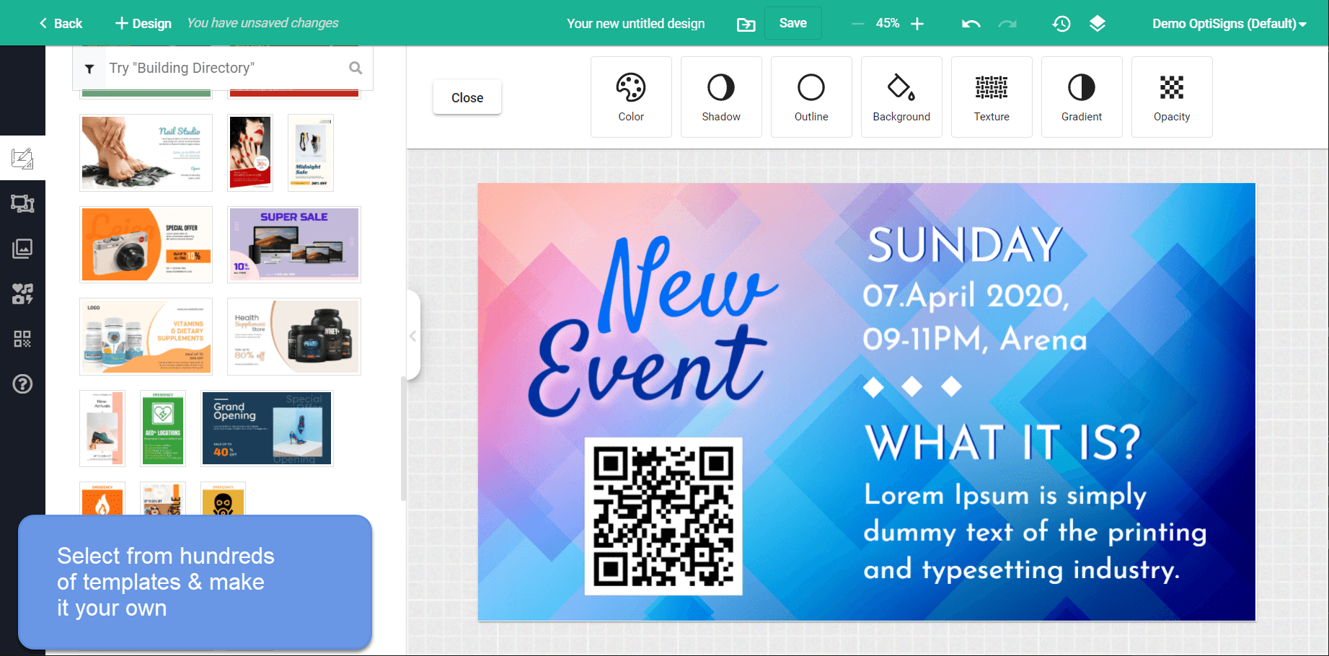Open the Outline settings
Screen dimensions: 1329x656
[811, 97]
